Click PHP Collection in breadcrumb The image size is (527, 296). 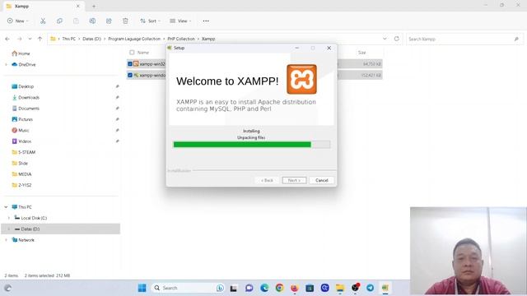(x=181, y=39)
